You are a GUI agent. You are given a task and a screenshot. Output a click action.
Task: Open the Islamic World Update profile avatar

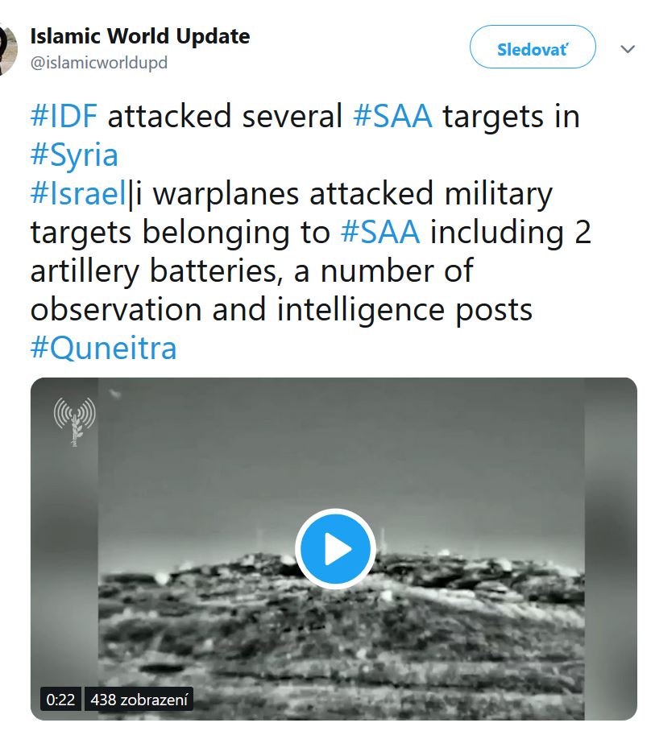pyautogui.click(x=8, y=49)
